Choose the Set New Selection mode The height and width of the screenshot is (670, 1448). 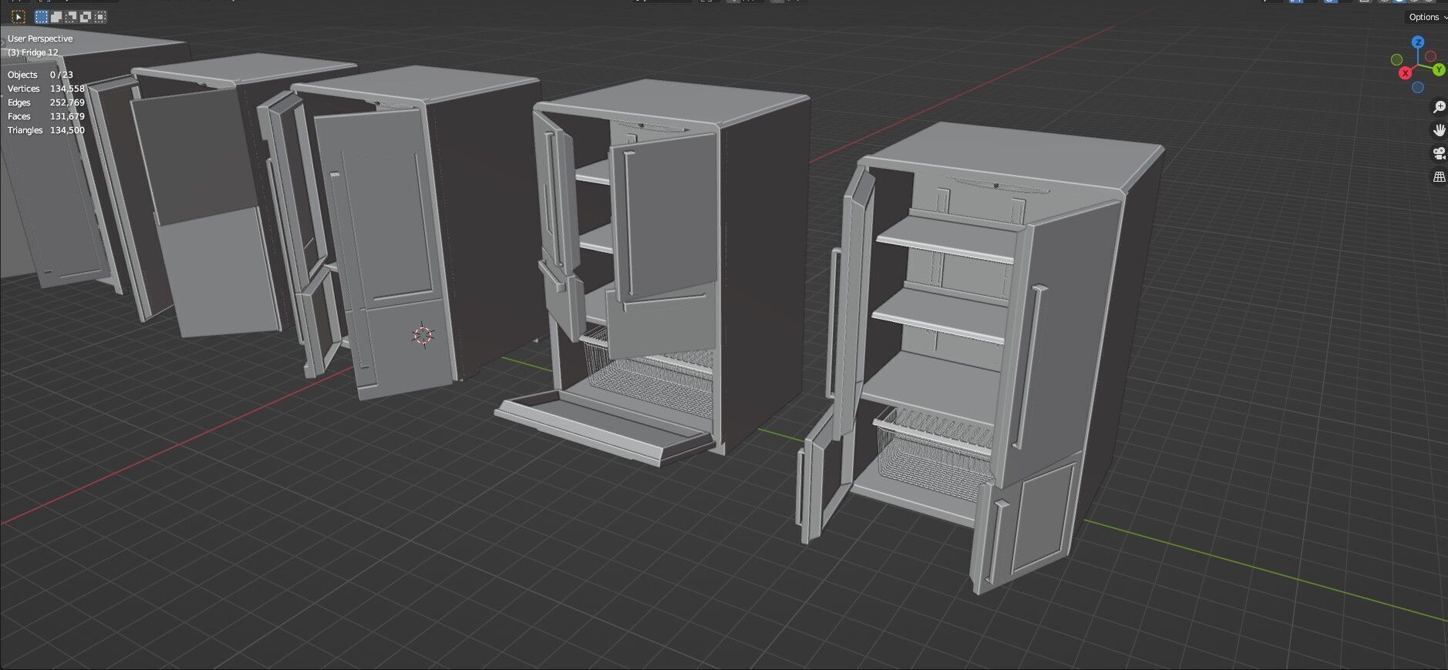(42, 17)
